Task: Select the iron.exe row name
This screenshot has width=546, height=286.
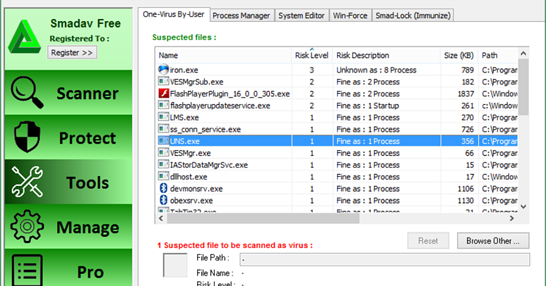Action: pos(184,70)
